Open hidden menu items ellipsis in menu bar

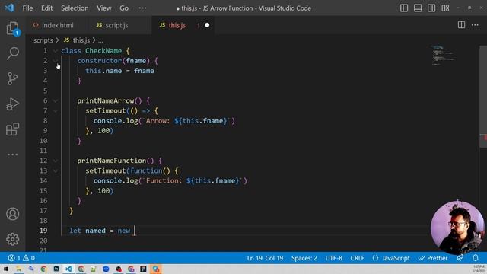[142, 8]
